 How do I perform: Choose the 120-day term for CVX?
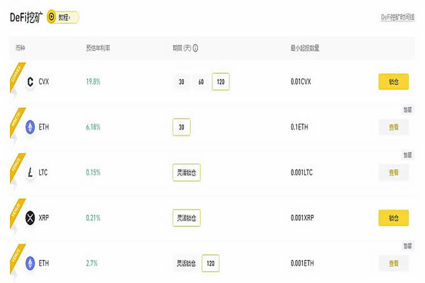pos(221,82)
